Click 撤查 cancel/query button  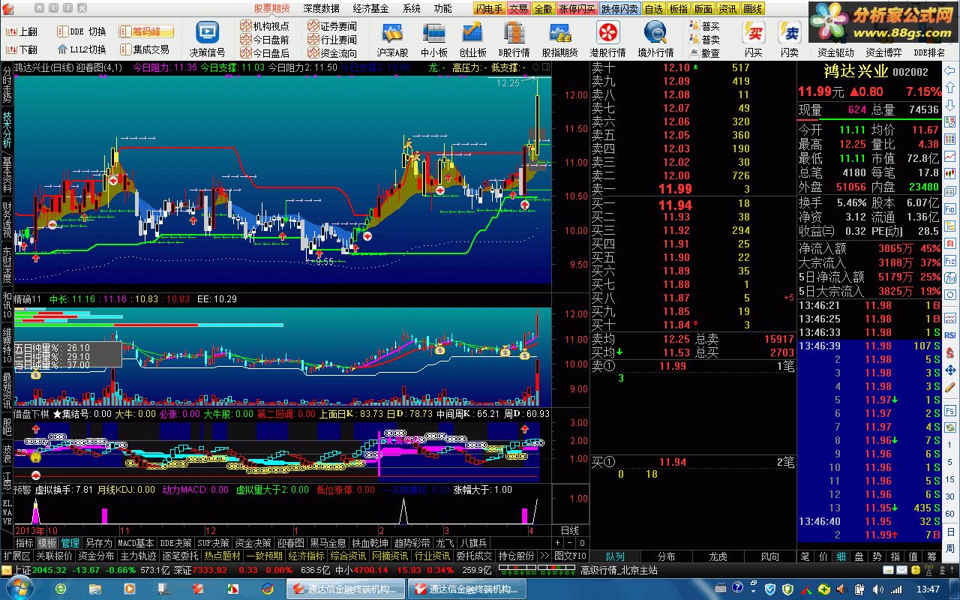[705, 53]
